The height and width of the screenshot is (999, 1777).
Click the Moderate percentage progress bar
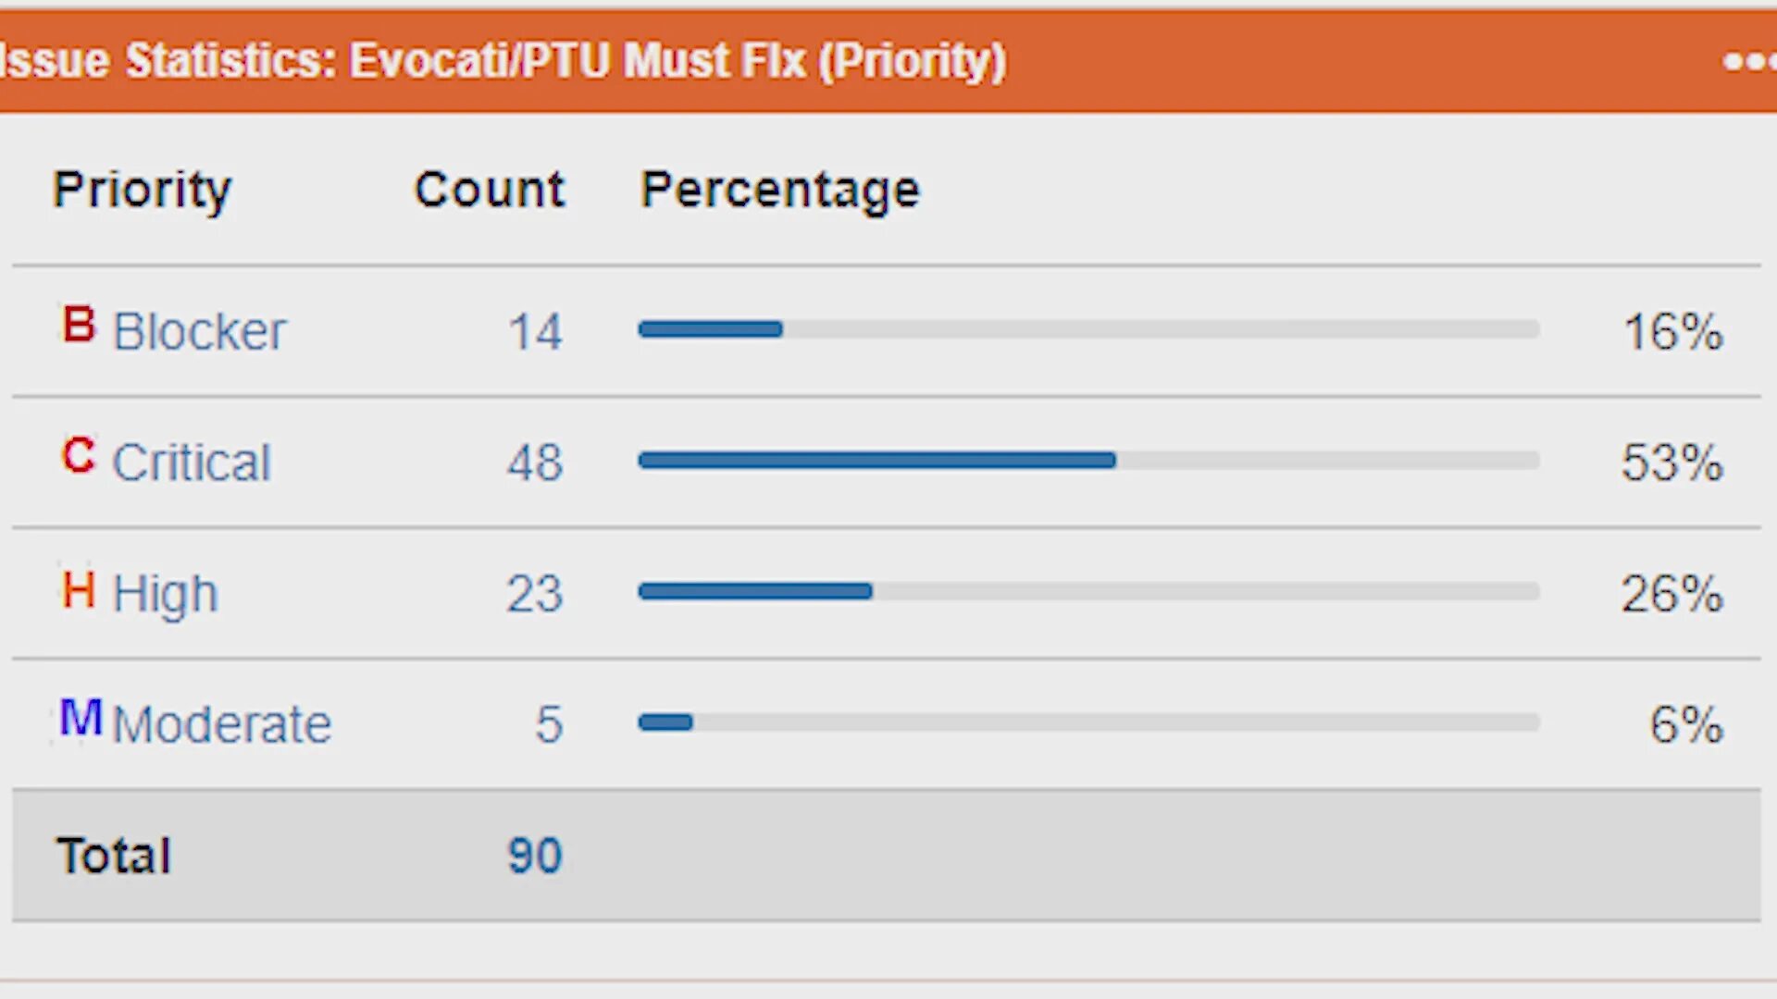tap(1088, 722)
